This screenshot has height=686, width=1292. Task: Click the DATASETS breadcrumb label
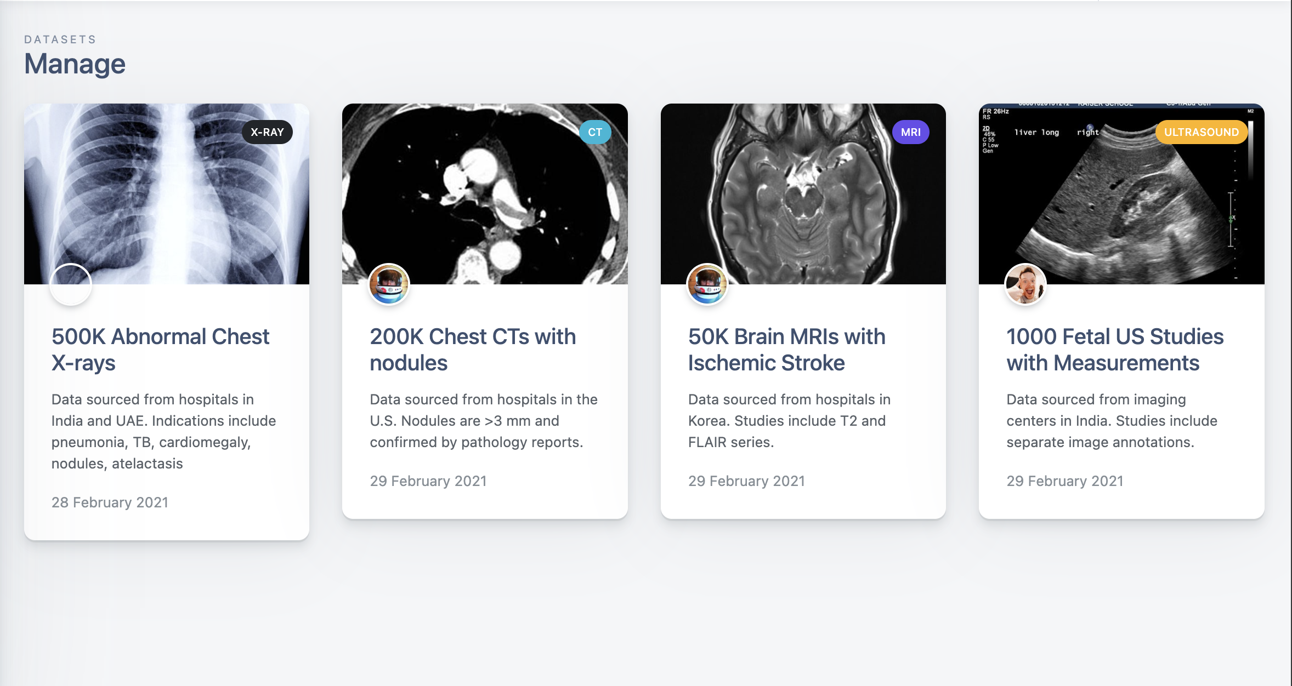tap(59, 39)
